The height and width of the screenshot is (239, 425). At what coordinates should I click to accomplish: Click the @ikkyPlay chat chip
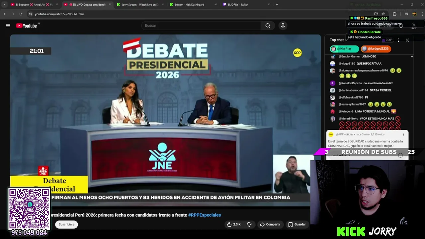coord(344,48)
